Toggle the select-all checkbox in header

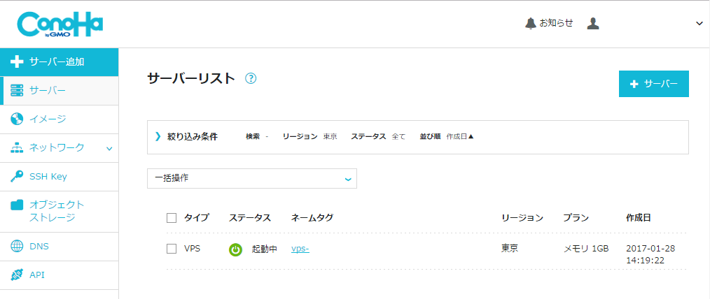(x=172, y=218)
